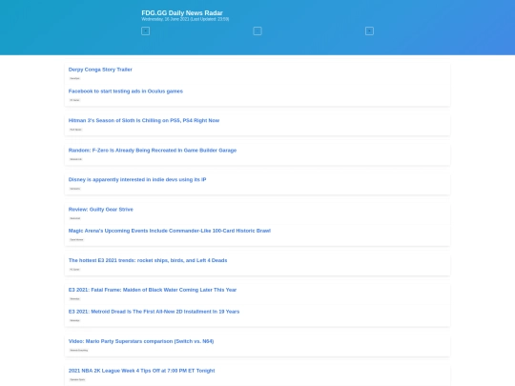Image resolution: width=515 pixels, height=386 pixels.
Task: Click source tag under Mario Party Superstars headline
Action: click(79, 350)
